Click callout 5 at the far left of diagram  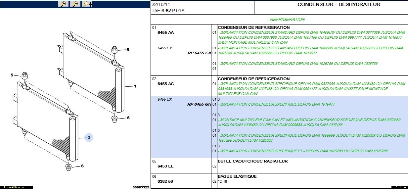[12, 75]
